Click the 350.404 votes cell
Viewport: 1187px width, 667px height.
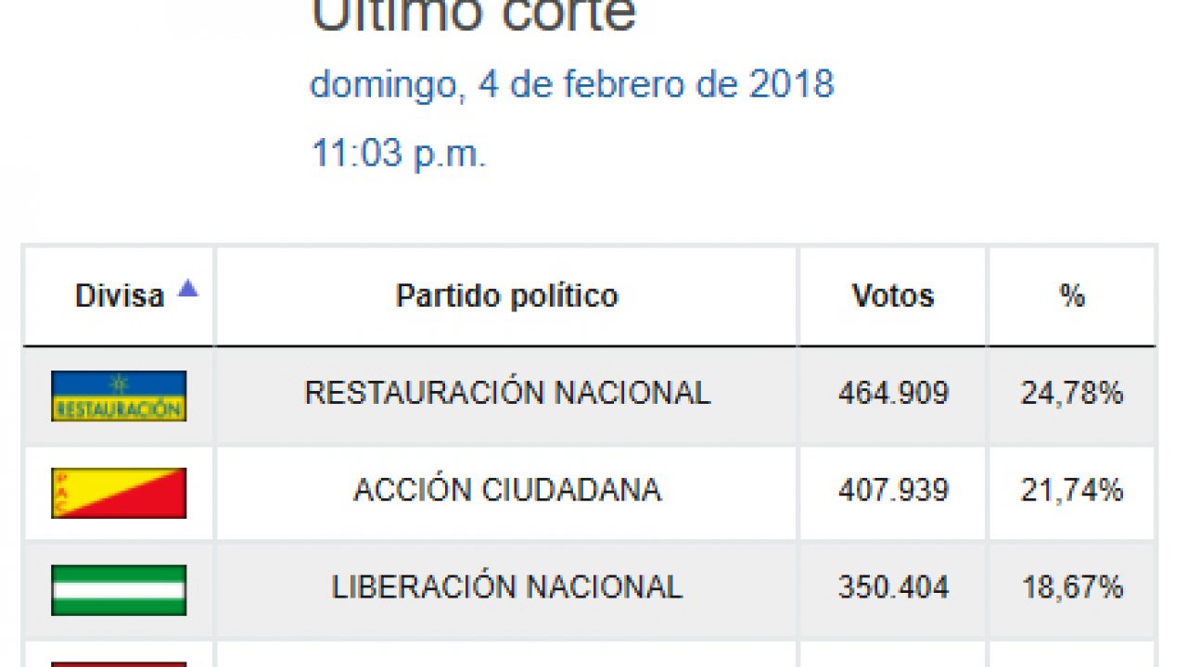pyautogui.click(x=893, y=587)
